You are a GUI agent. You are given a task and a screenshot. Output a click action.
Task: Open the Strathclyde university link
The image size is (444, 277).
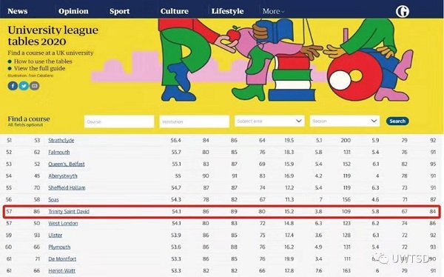(x=61, y=140)
